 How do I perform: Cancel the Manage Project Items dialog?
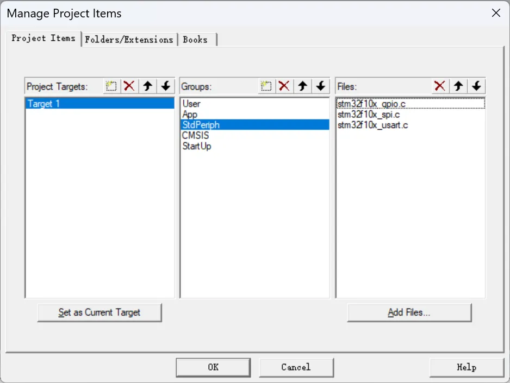[296, 367]
